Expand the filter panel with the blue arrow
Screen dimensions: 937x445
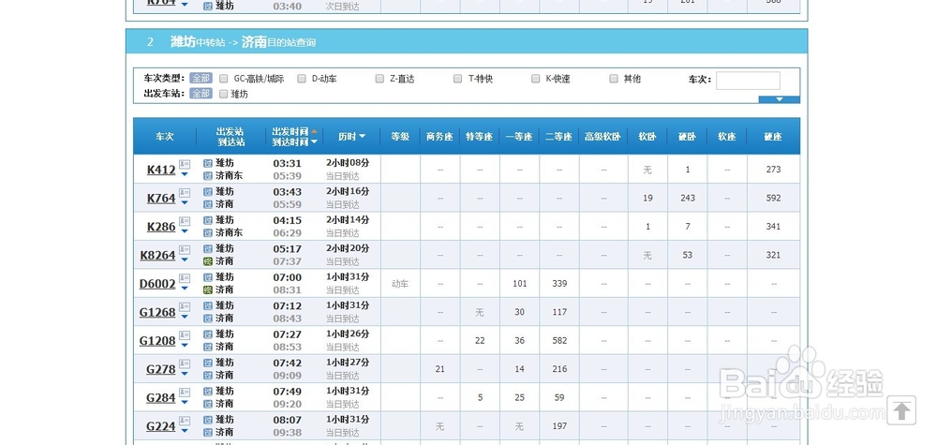(780, 99)
